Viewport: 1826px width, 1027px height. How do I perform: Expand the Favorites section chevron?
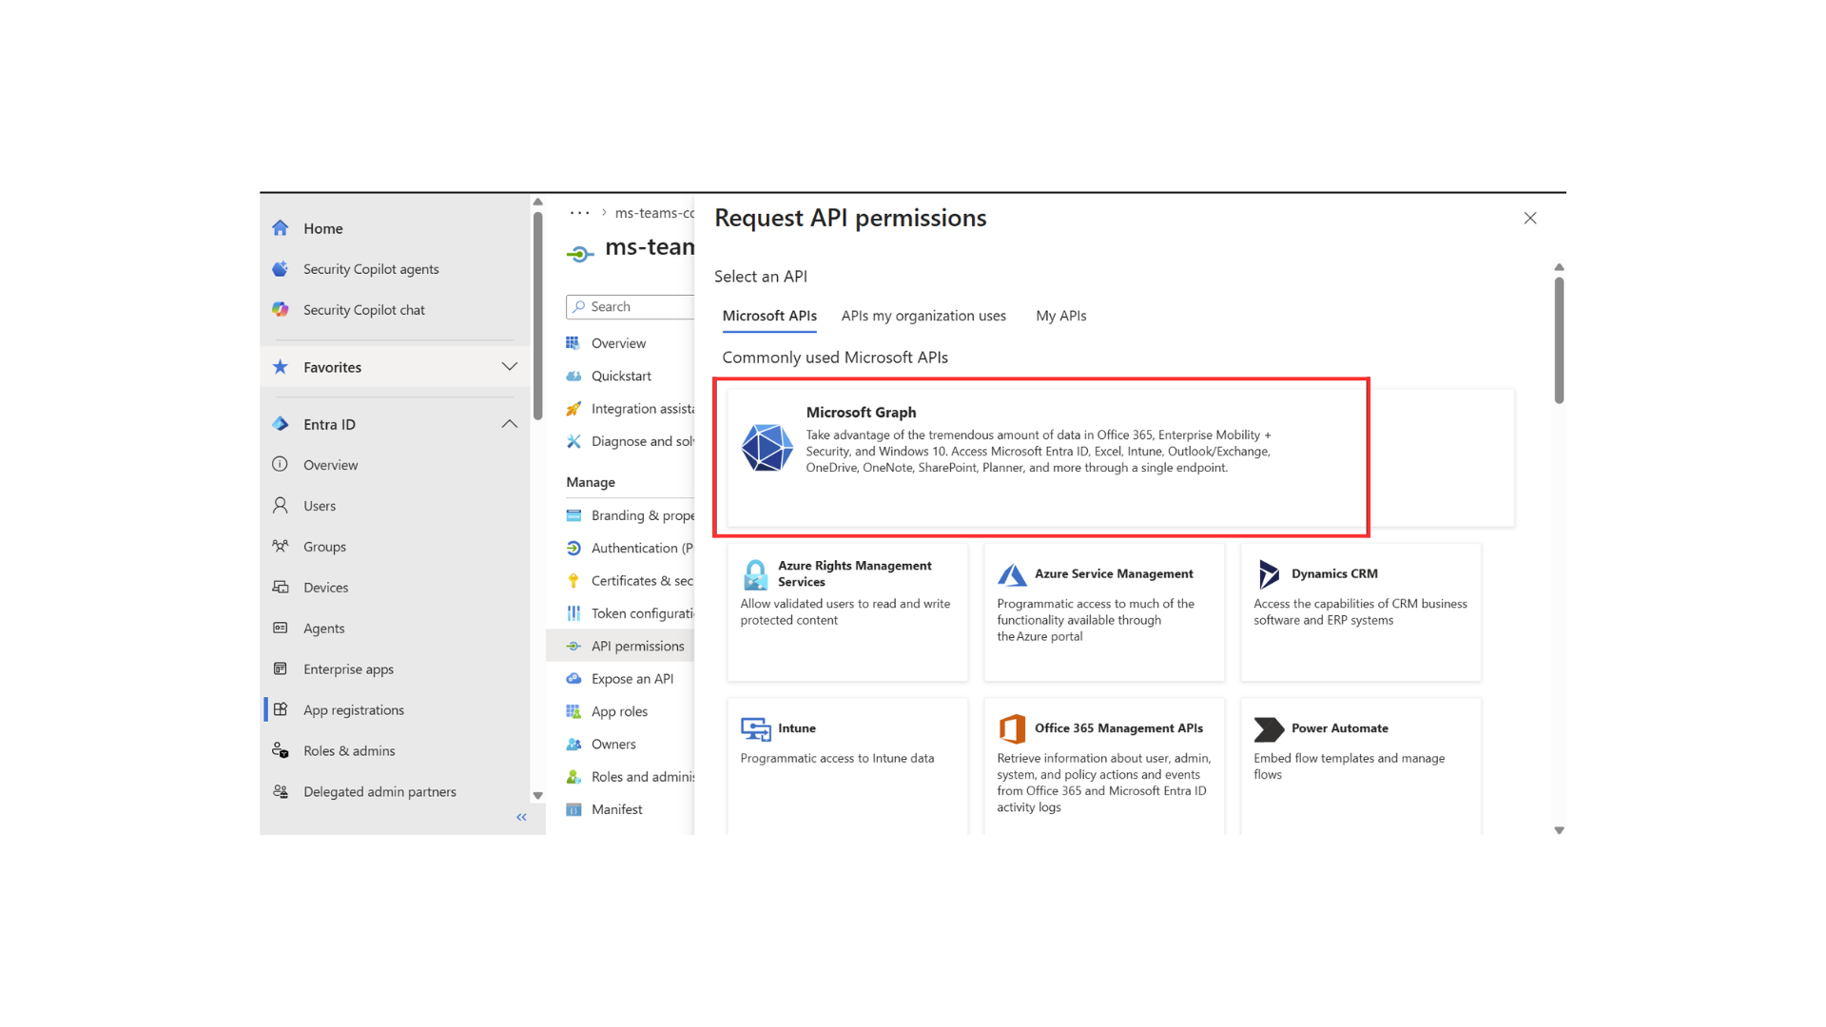tap(510, 367)
